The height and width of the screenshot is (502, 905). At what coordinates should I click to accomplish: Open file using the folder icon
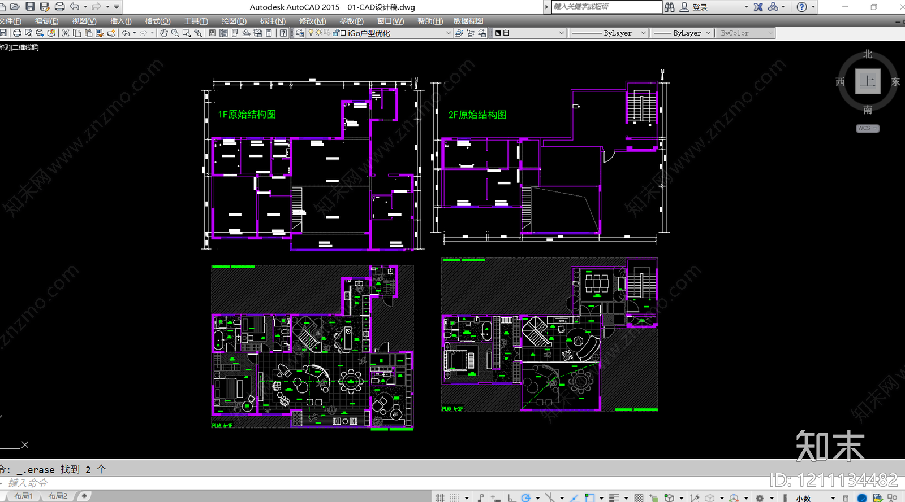pos(15,7)
